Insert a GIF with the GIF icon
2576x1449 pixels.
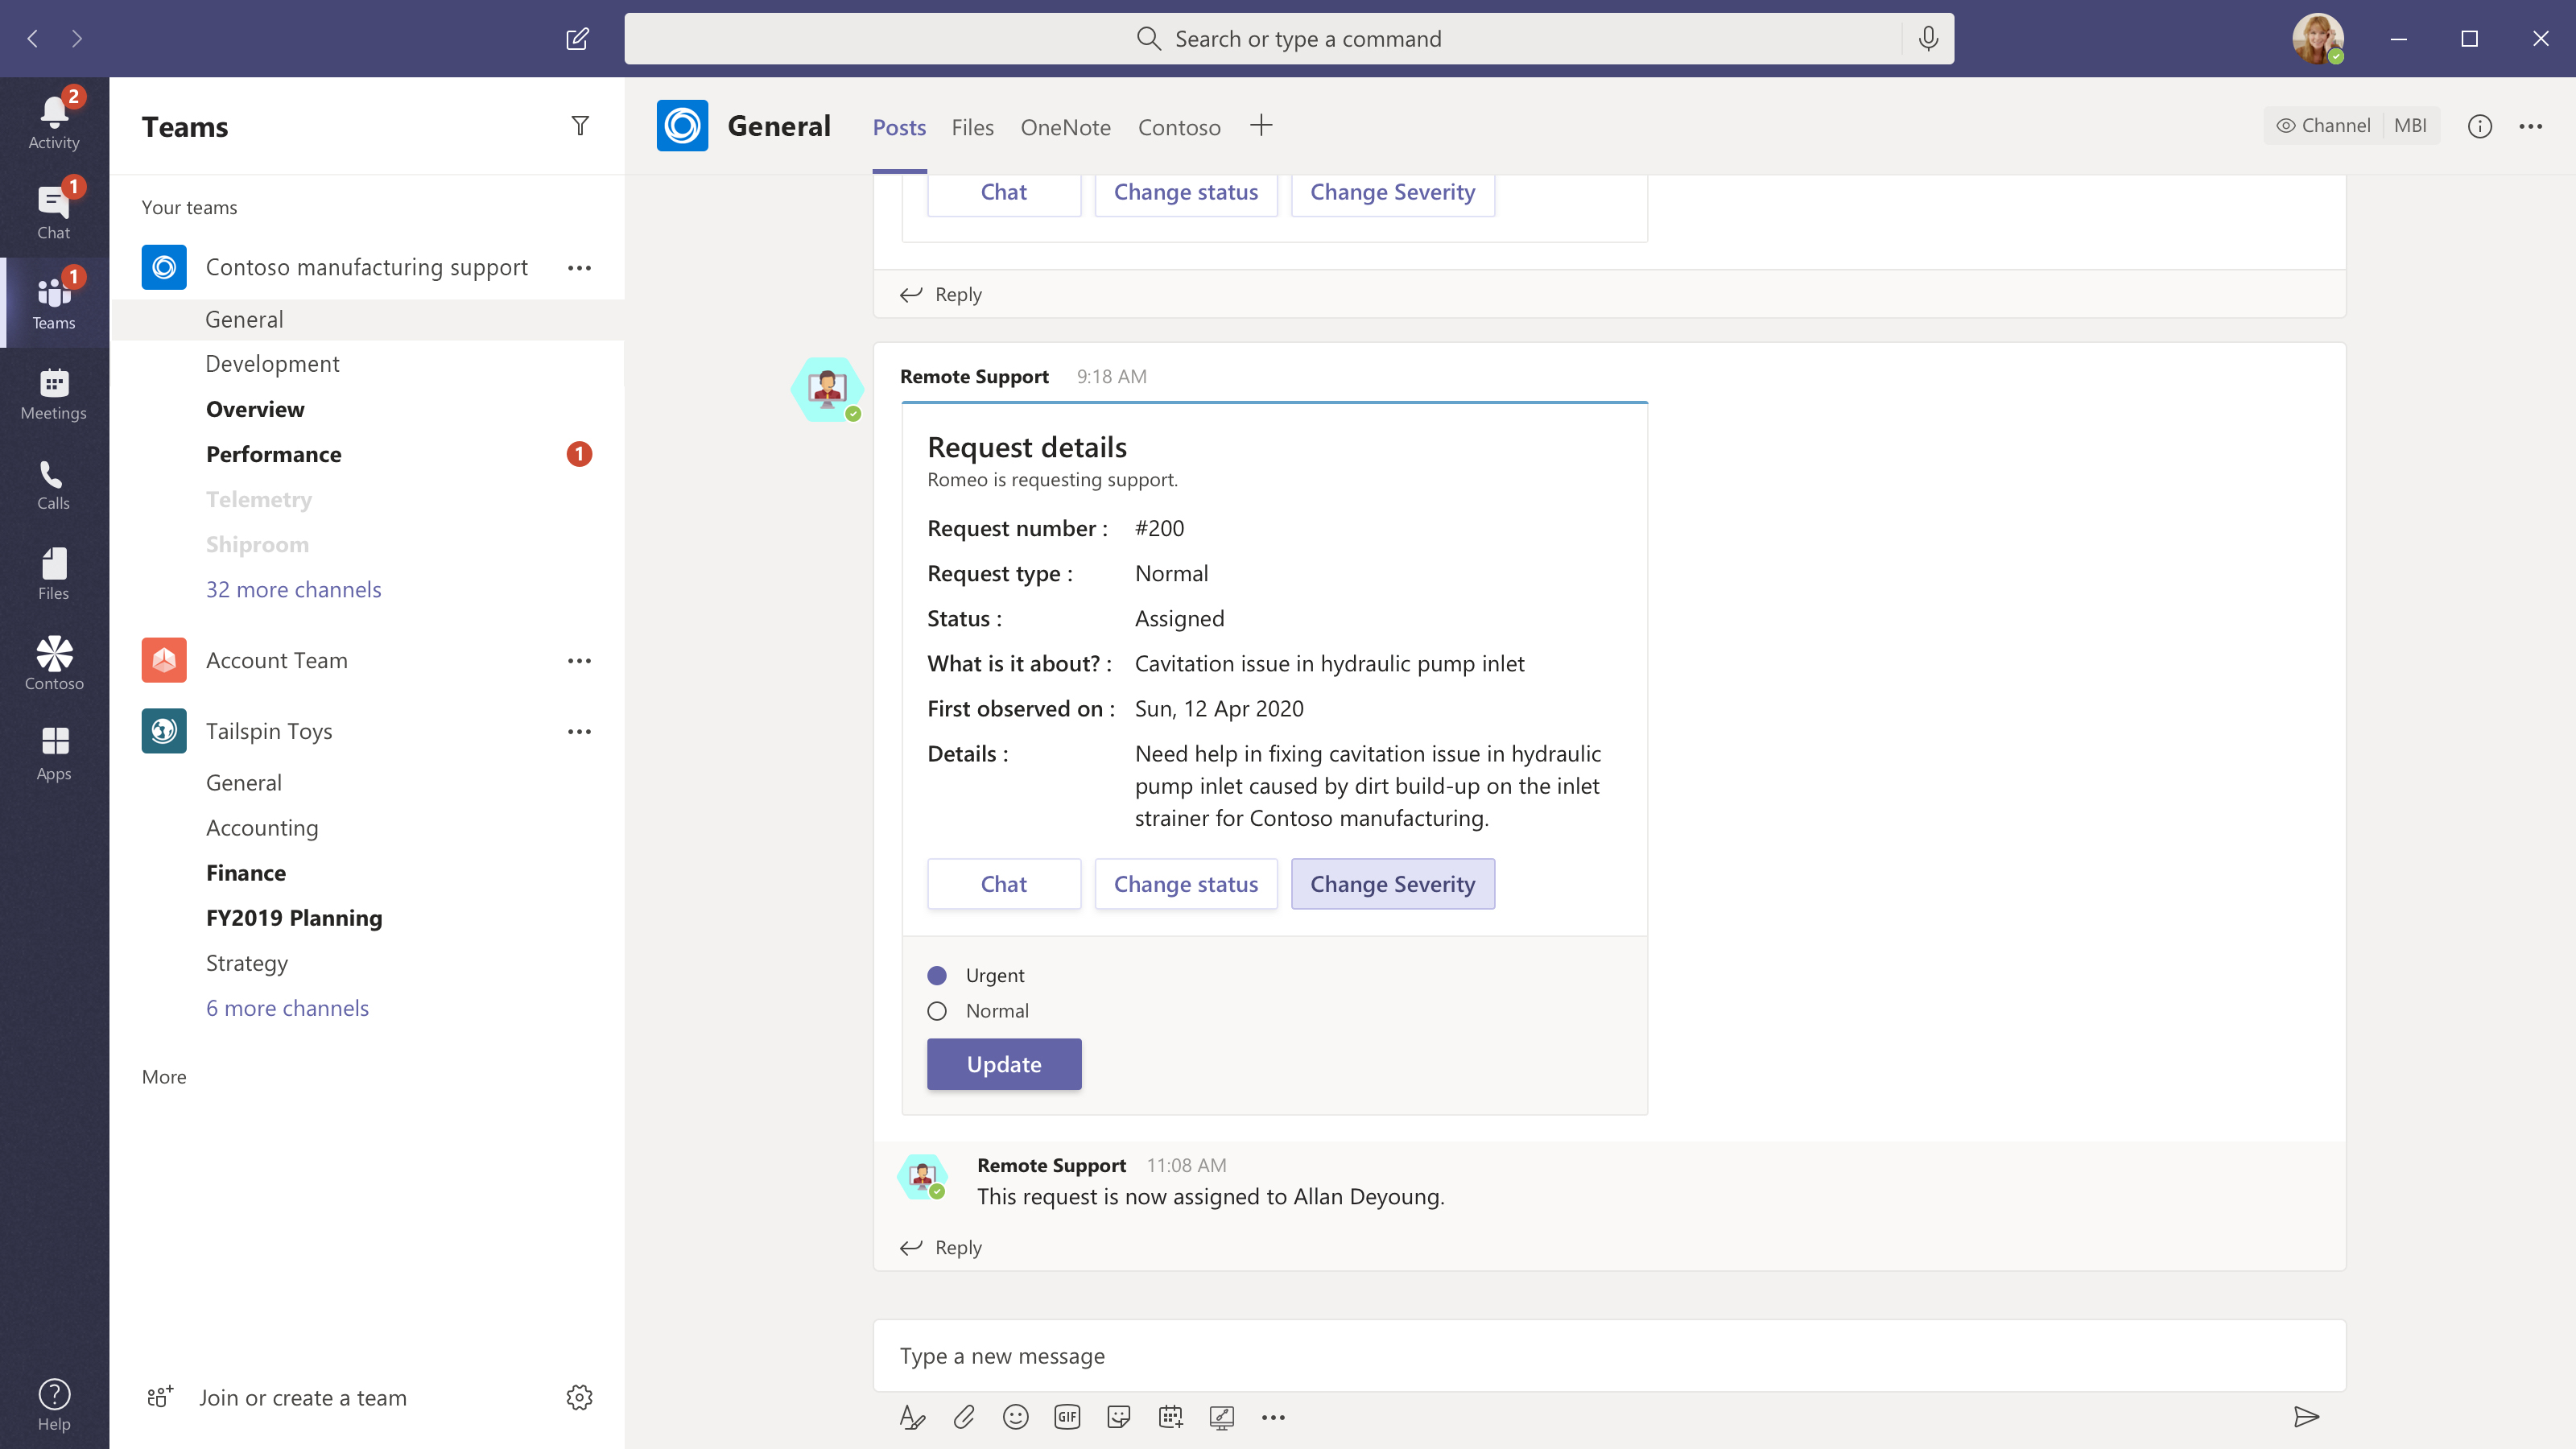click(1067, 1417)
